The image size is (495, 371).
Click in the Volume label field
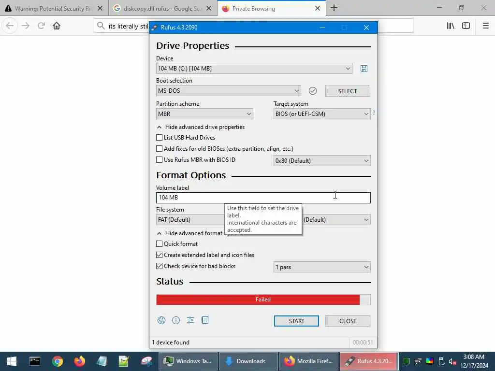coord(263,198)
